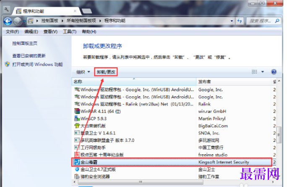Select the 登录卫士 V 1.4.6.1 icon
Image resolution: width=287 pixels, height=187 pixels.
tap(77, 133)
